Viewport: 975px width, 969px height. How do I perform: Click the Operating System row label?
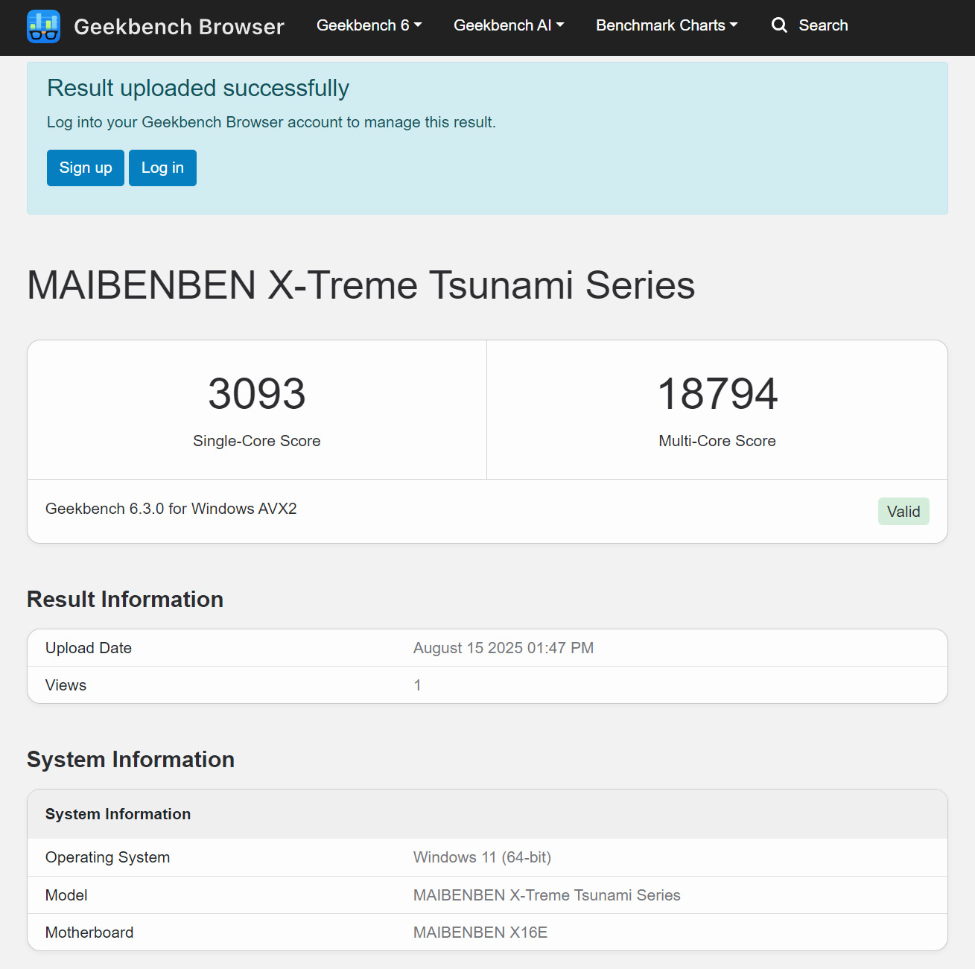pos(108,857)
